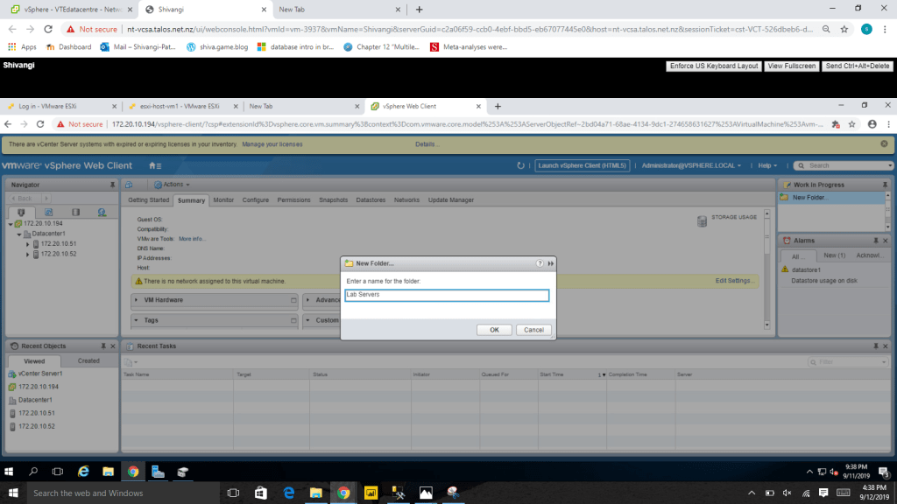
Task: Switch to the VMs and Templates view
Action: coord(48,212)
